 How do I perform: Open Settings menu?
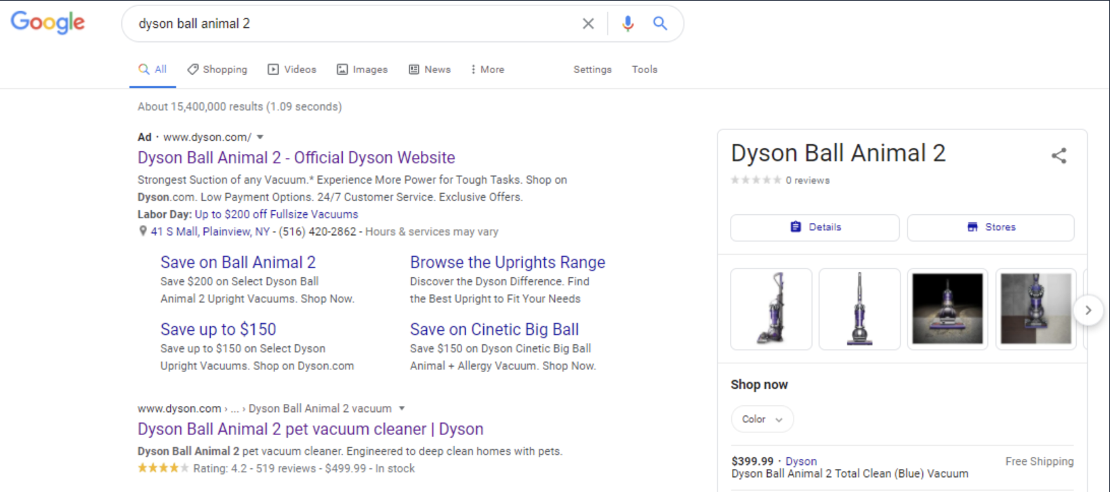coord(592,69)
